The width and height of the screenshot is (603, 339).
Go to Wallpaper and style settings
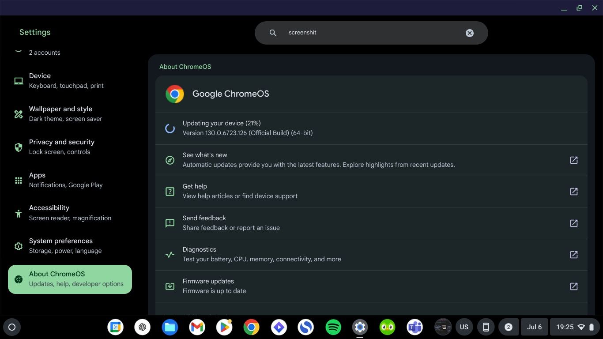[70, 114]
